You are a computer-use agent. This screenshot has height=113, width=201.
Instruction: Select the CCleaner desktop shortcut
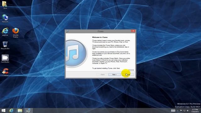pos(5,72)
